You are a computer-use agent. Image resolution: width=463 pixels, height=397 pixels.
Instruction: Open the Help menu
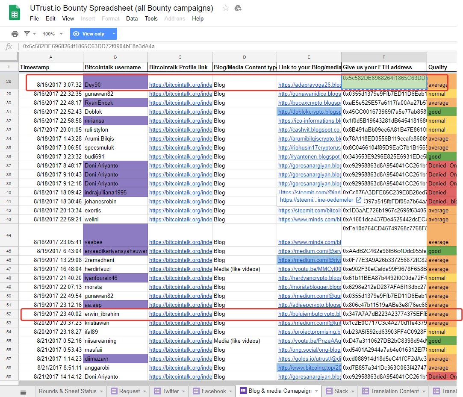198,19
